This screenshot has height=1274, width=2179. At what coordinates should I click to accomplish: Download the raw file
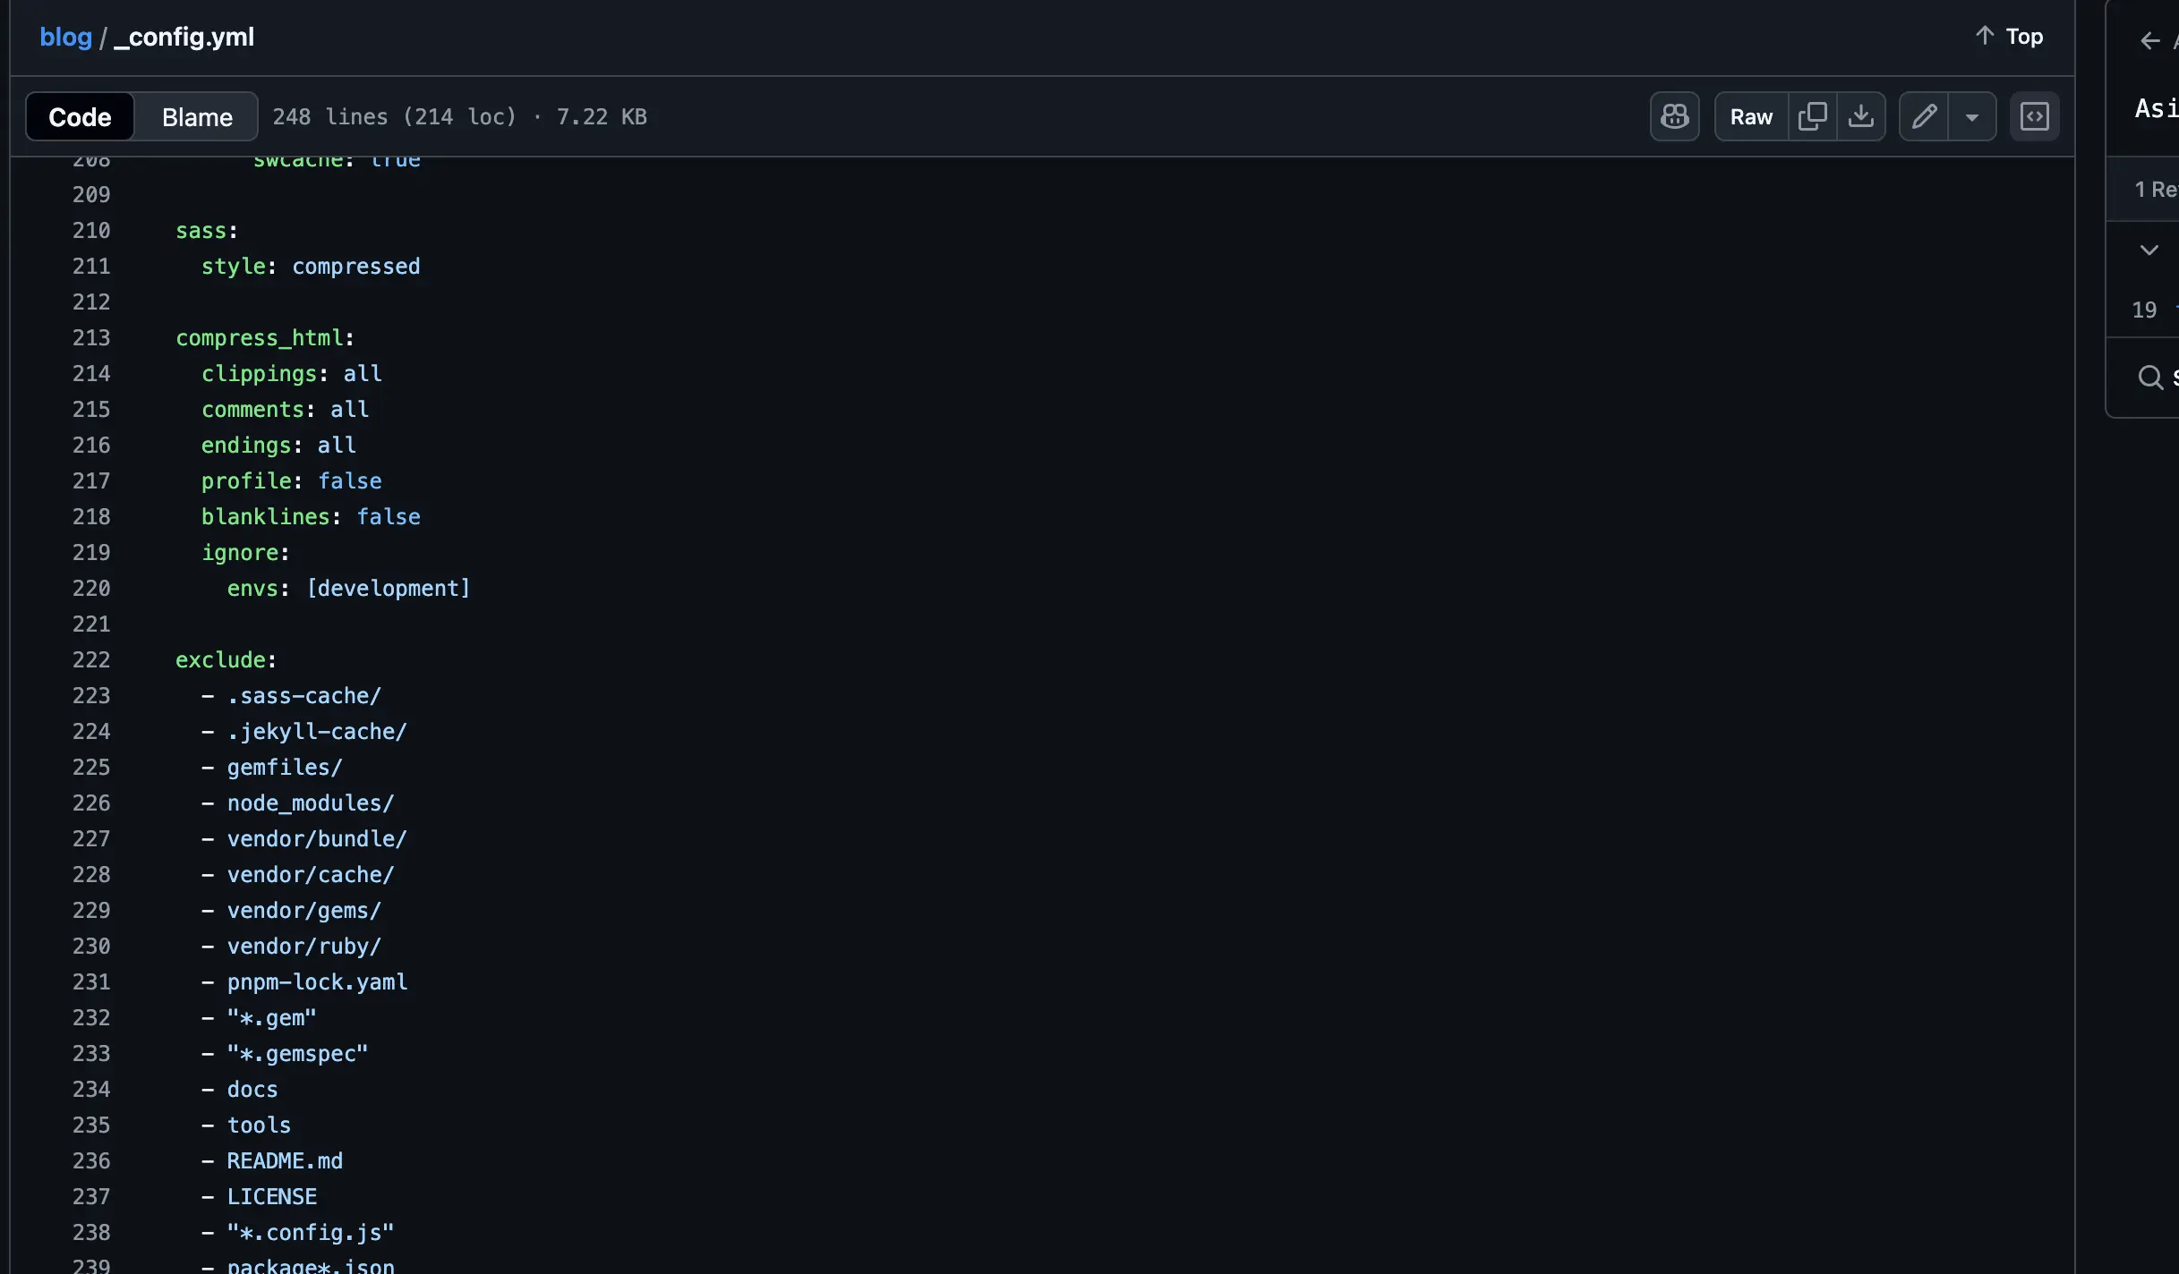pos(1860,116)
